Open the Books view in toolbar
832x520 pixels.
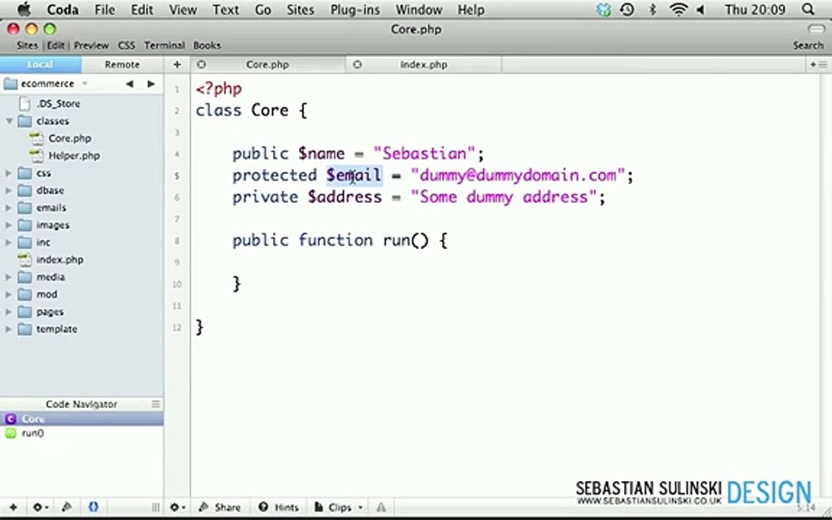(x=207, y=45)
